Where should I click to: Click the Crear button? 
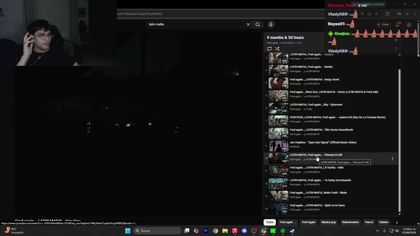tap(383, 24)
